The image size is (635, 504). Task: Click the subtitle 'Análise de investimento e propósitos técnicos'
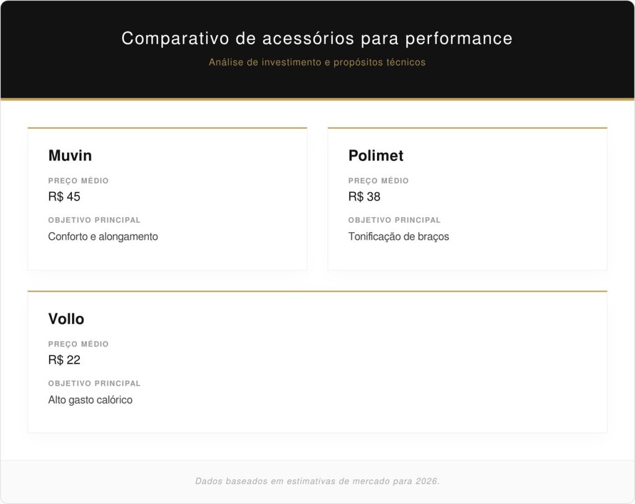point(317,63)
